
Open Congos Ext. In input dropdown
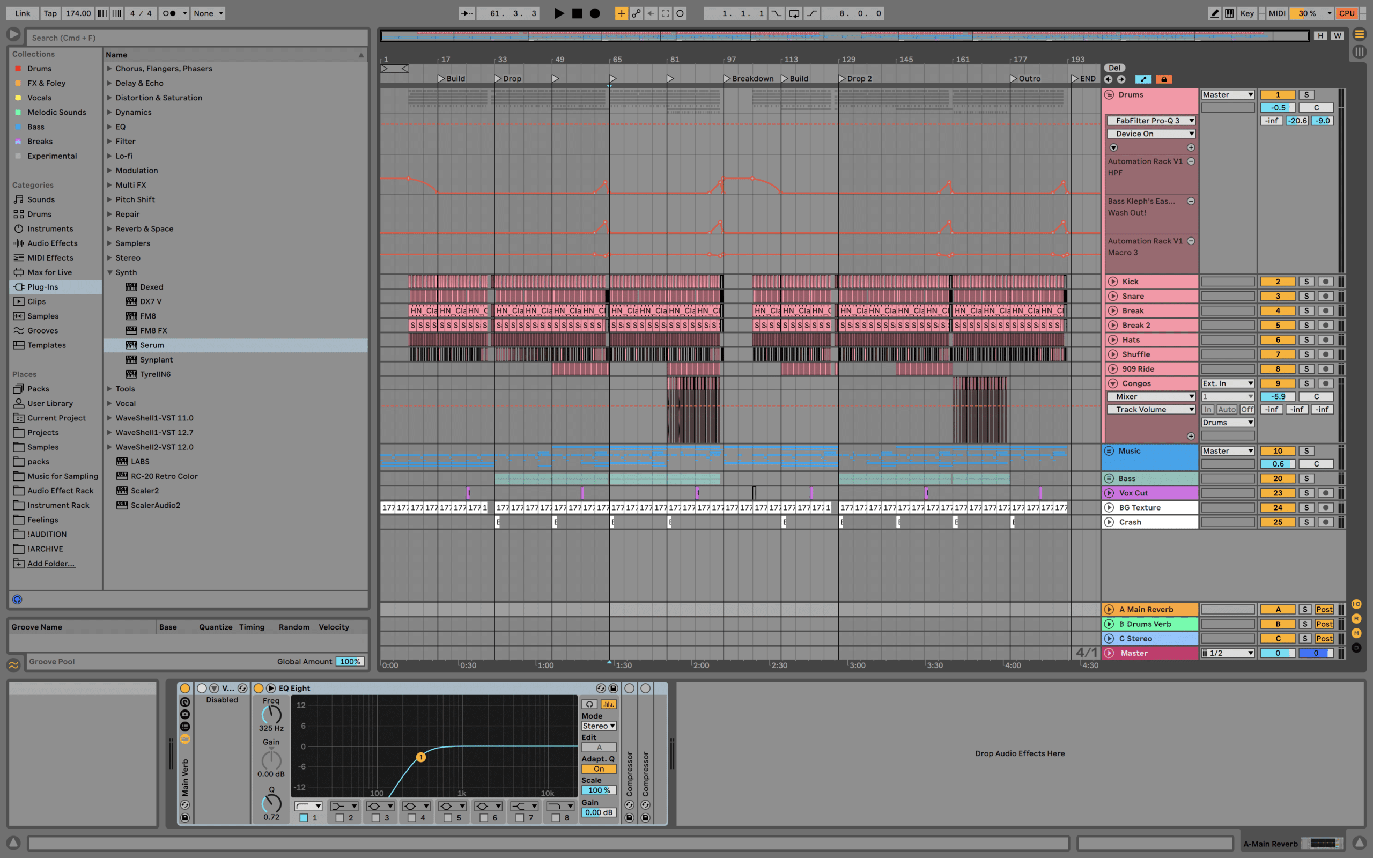click(1228, 383)
